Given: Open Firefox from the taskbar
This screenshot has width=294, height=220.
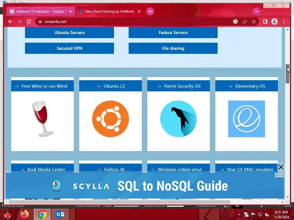Looking at the screenshot, I should coord(24,214).
